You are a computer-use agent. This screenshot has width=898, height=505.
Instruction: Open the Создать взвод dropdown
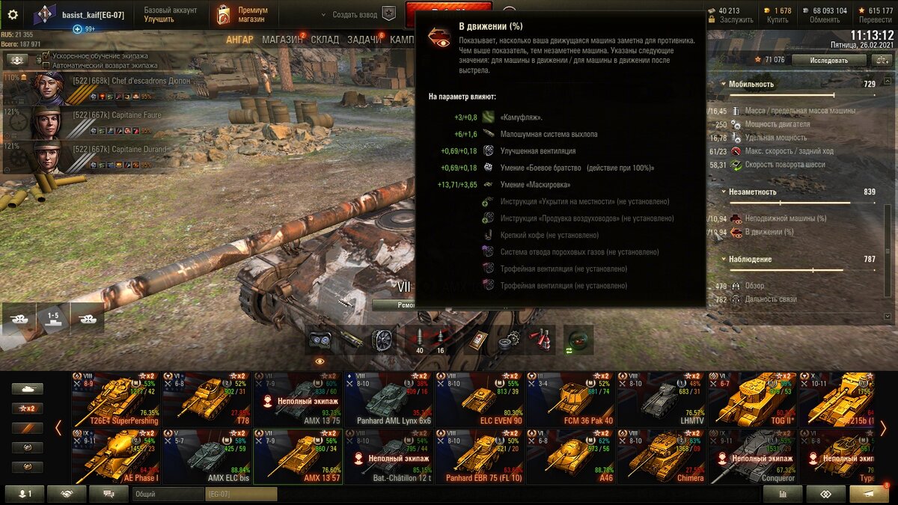(350, 14)
